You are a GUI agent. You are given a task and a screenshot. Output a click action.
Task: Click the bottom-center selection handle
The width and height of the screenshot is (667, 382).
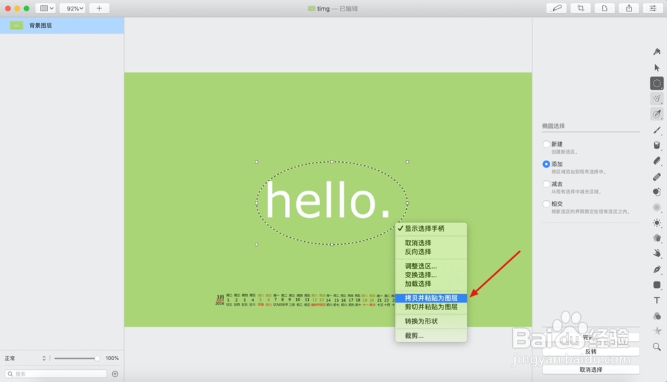pos(331,245)
